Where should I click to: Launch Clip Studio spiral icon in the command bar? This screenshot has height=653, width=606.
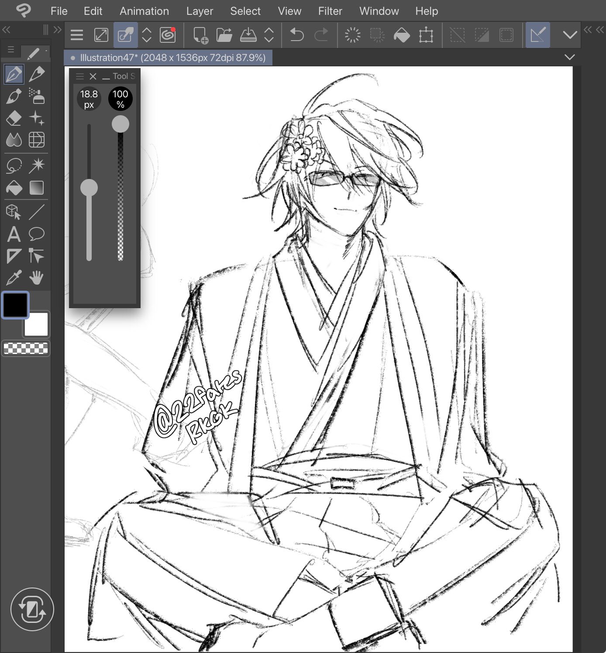point(168,35)
